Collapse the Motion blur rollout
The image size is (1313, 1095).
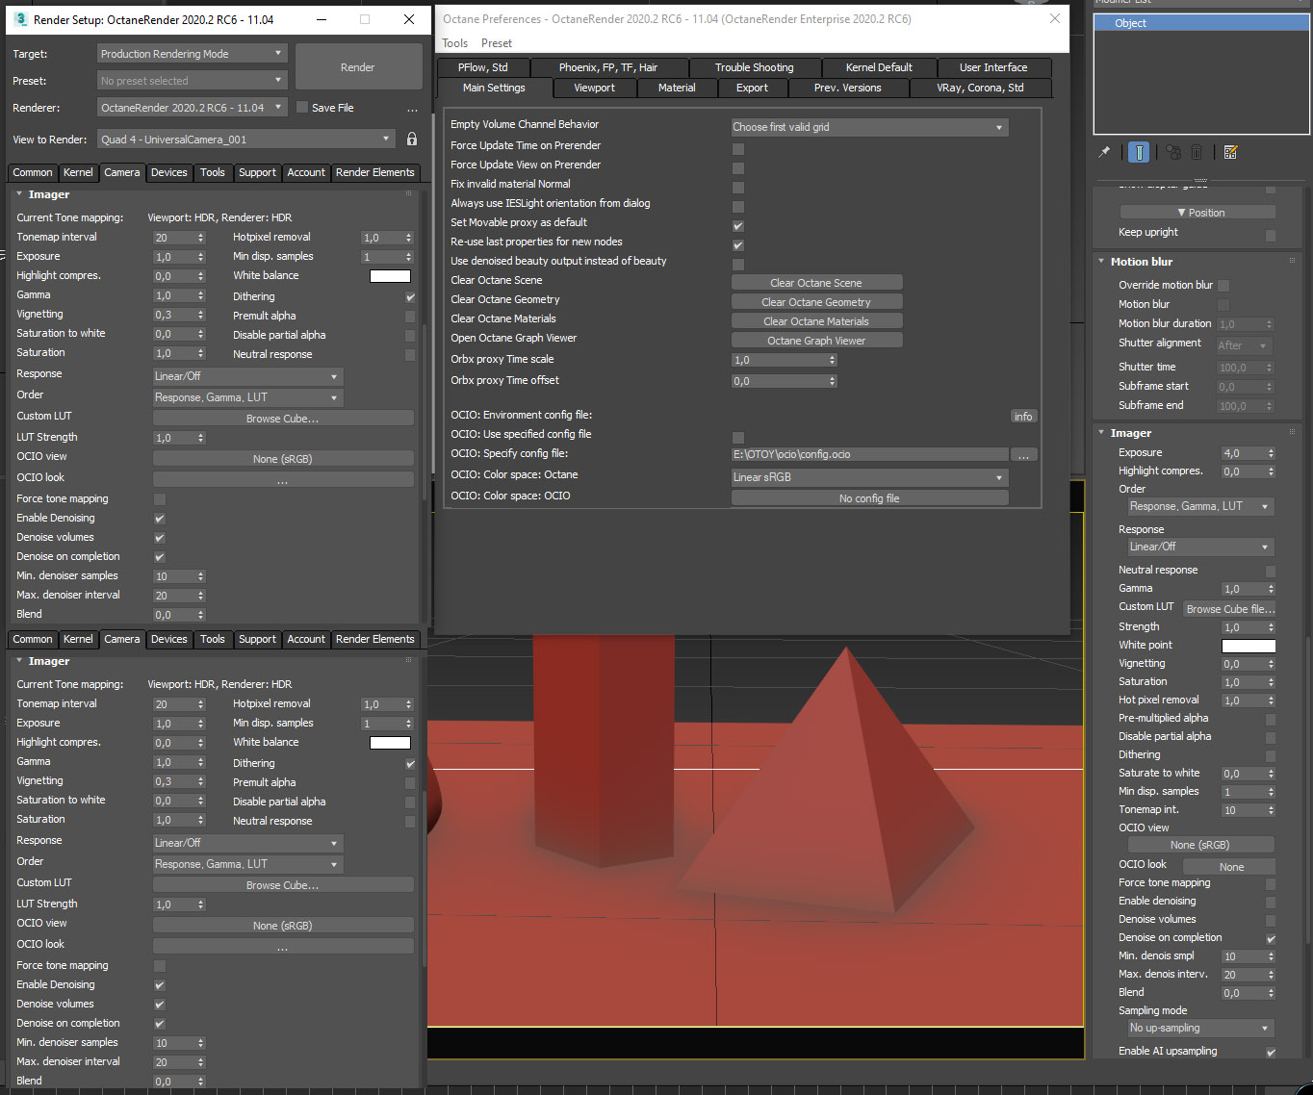point(1141,262)
